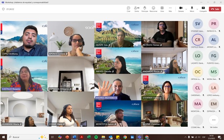This screenshot has width=224, height=140.
Task: Leave the meeting with Salir
Action: click(x=215, y=9)
